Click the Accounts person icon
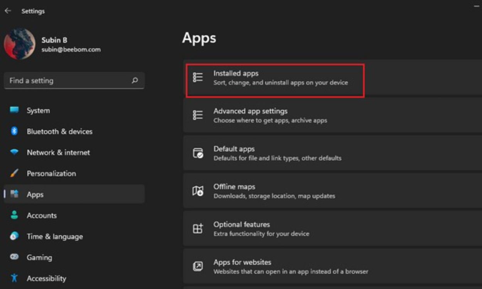482x289 pixels. tap(13, 215)
